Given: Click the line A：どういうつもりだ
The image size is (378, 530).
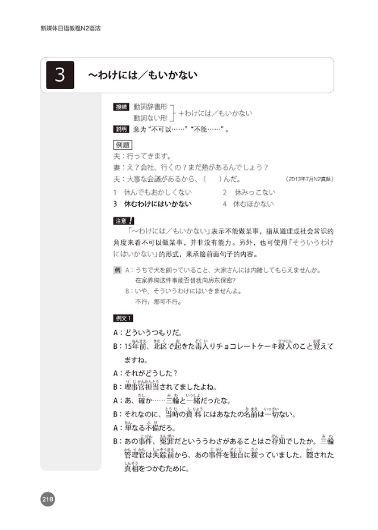Looking at the screenshot, I should point(148,333).
